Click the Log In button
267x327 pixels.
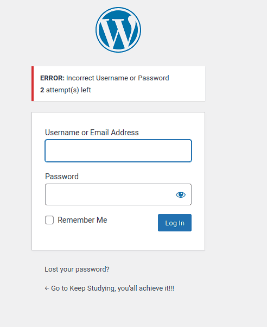pyautogui.click(x=175, y=223)
